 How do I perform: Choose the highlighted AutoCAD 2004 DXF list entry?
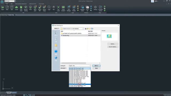click(80, 84)
